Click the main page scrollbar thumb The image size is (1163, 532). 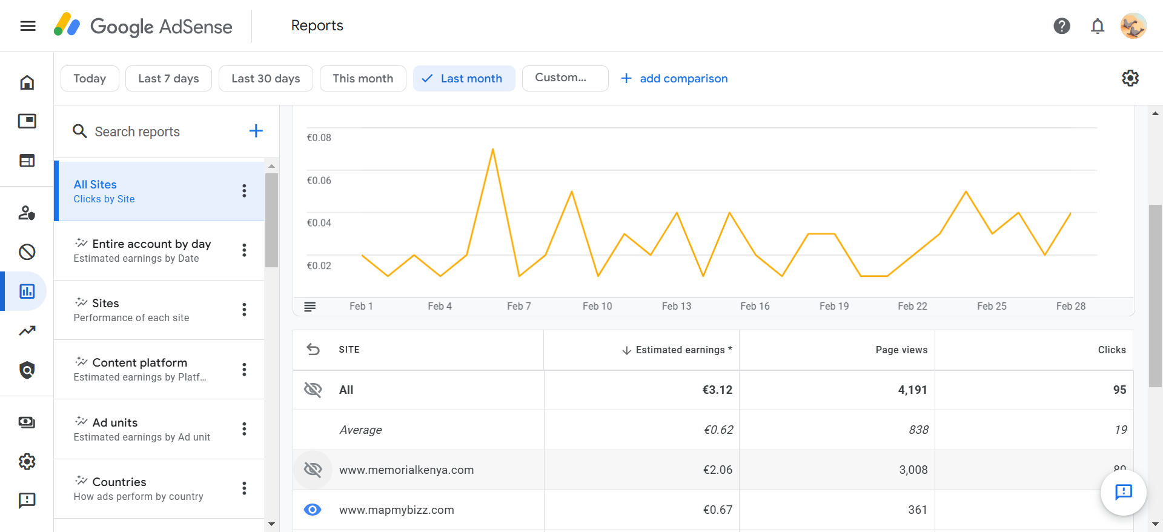1156,296
